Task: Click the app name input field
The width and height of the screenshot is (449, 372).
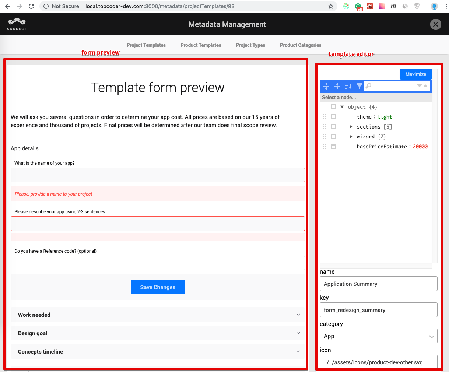Action: pos(158,175)
